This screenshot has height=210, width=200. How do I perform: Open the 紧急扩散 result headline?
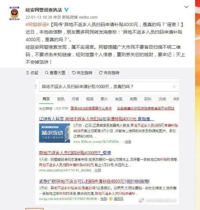pyautogui.click(x=94, y=181)
